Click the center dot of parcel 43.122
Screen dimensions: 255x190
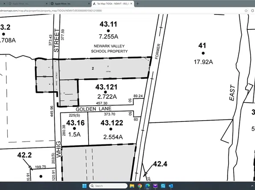point(111,129)
